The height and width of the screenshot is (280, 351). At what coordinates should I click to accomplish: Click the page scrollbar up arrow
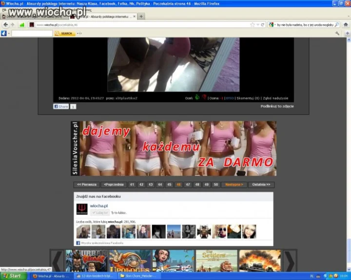[x=349, y=40]
